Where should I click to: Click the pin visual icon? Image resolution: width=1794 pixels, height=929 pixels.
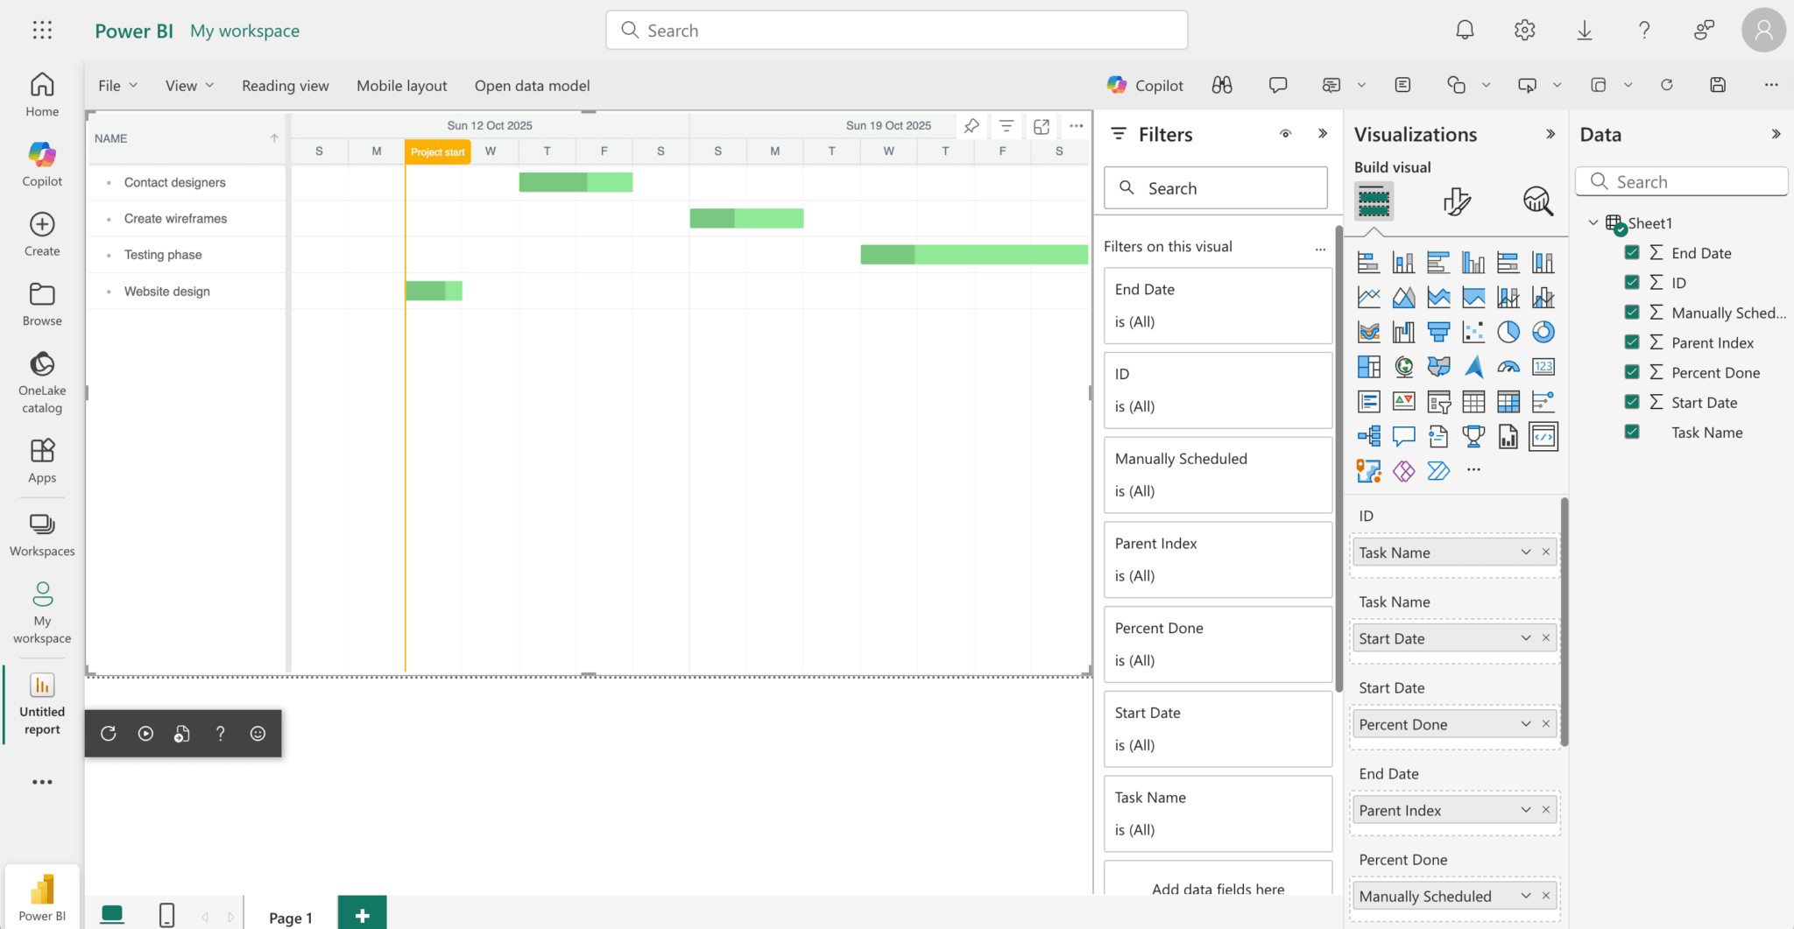(x=971, y=126)
